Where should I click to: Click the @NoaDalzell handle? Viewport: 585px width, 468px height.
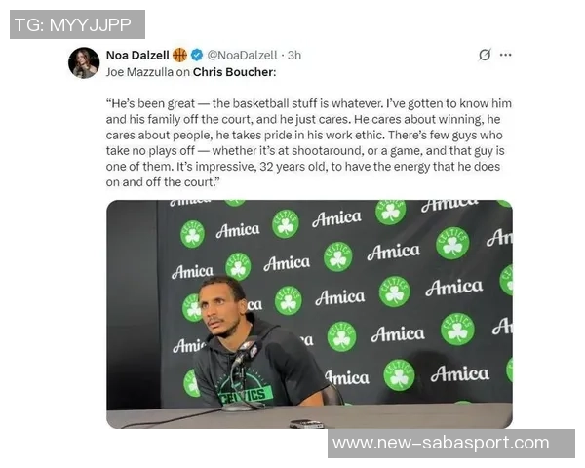(240, 56)
